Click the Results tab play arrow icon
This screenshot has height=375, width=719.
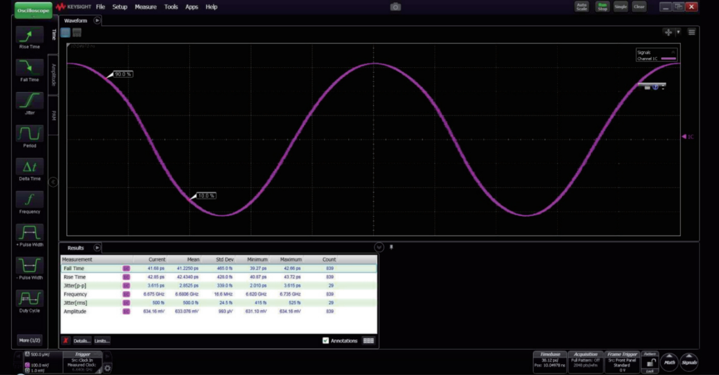tap(97, 248)
